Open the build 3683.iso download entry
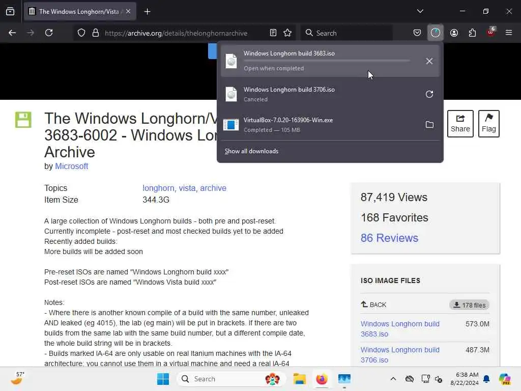This screenshot has height=391, width=521. coord(330,61)
